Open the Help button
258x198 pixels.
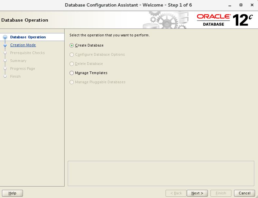[x=12, y=193]
